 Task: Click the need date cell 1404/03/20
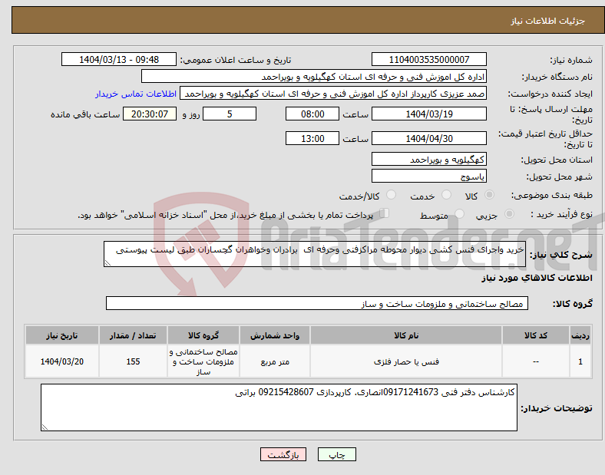coord(62,361)
